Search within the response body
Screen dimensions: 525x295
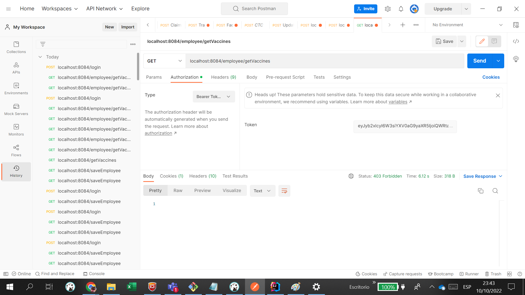(495, 191)
